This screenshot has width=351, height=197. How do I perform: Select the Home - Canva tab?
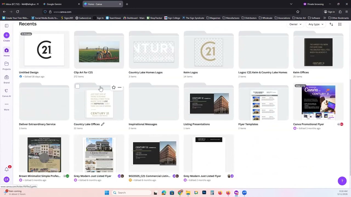click(103, 4)
